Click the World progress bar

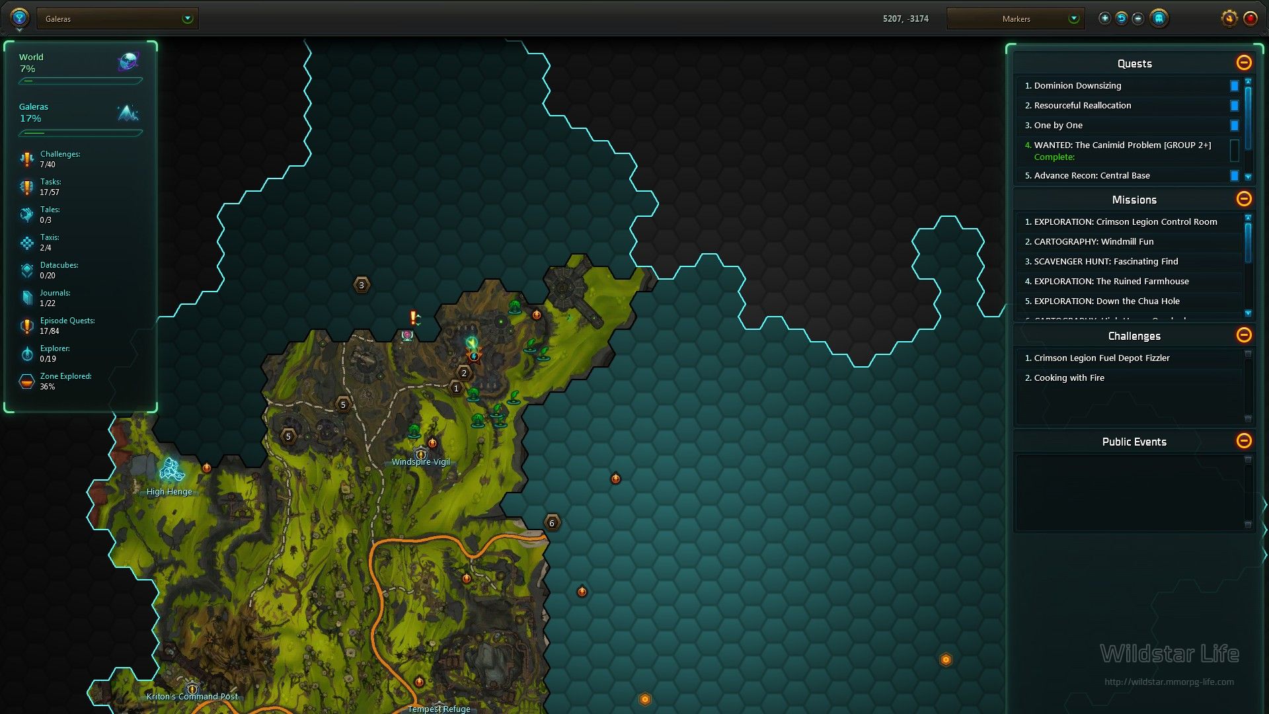(81, 81)
